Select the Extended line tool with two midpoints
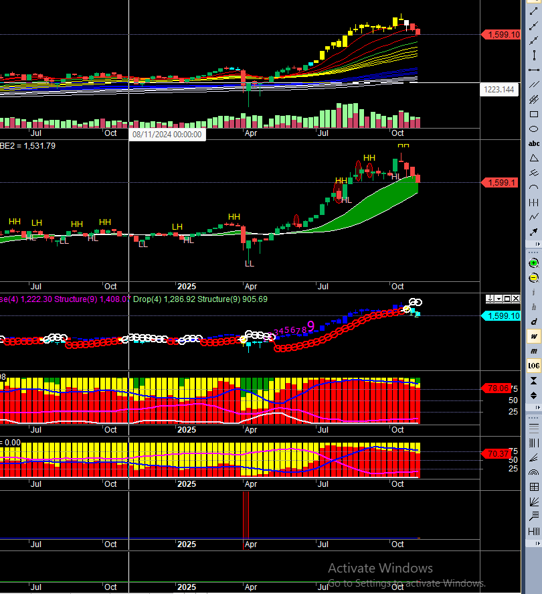Viewport: 542px width, 594px height. tap(534, 41)
